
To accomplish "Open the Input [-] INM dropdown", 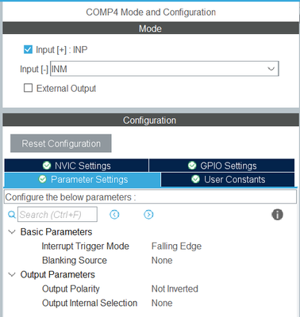I will coord(164,69).
